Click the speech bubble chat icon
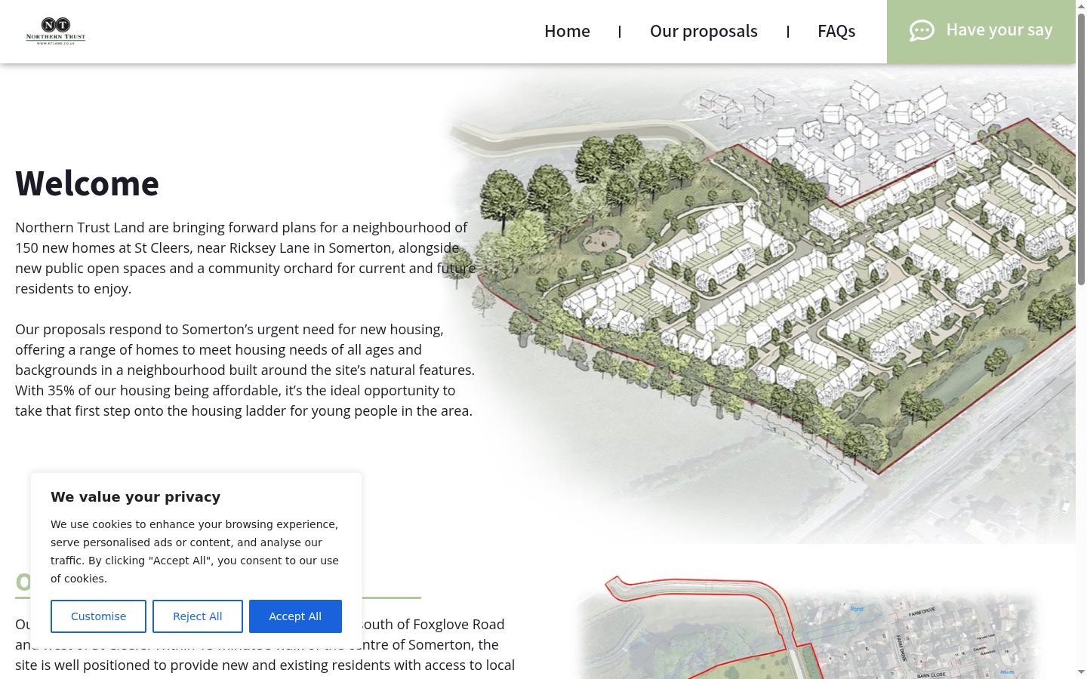The width and height of the screenshot is (1087, 679). coord(922,30)
